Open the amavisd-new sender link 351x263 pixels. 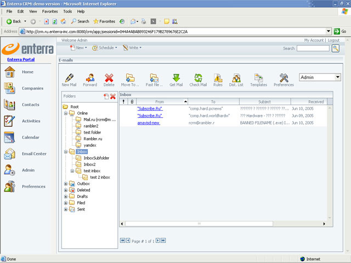coord(149,123)
